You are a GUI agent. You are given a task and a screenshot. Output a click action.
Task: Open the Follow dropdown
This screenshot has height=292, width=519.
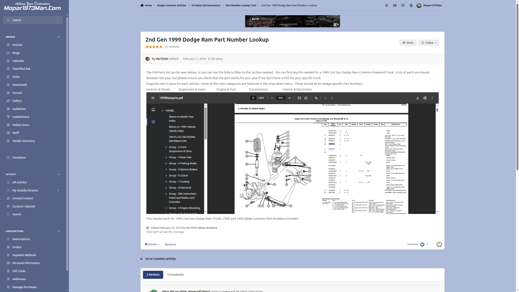coord(428,43)
